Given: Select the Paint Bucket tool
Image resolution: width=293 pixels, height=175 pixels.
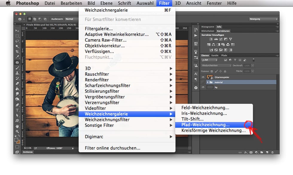Looking at the screenshot, I should pyautogui.click(x=17, y=89).
